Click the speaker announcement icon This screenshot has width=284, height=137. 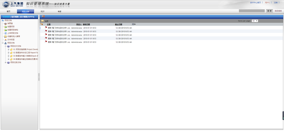pyautogui.click(x=43, y=16)
